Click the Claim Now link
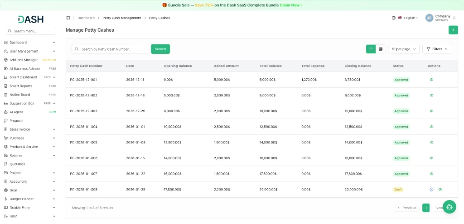Viewport: 464px width, 224px height. tap(290, 5)
